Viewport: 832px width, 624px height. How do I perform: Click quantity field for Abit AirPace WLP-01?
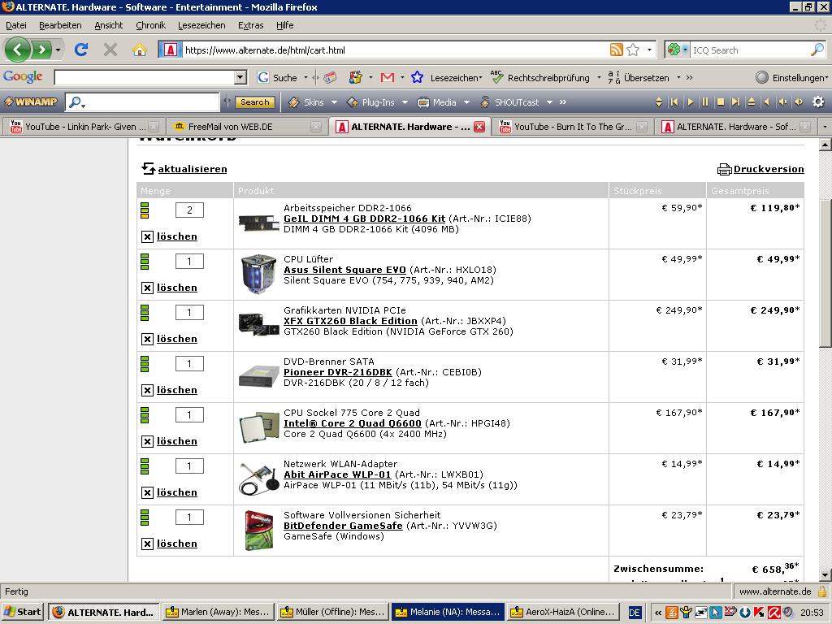pos(189,466)
